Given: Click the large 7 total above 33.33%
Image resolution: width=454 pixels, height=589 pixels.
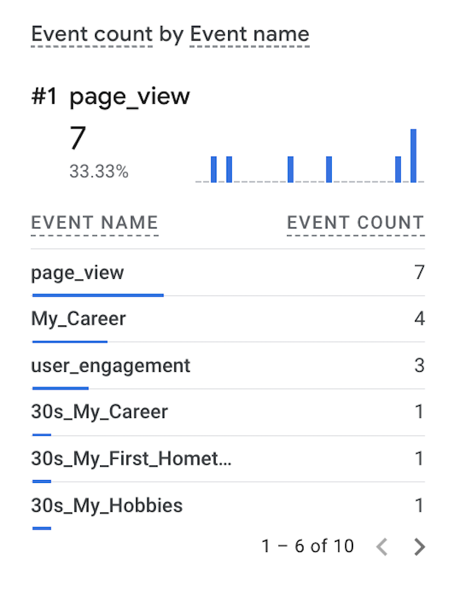Looking at the screenshot, I should pos(77,139).
